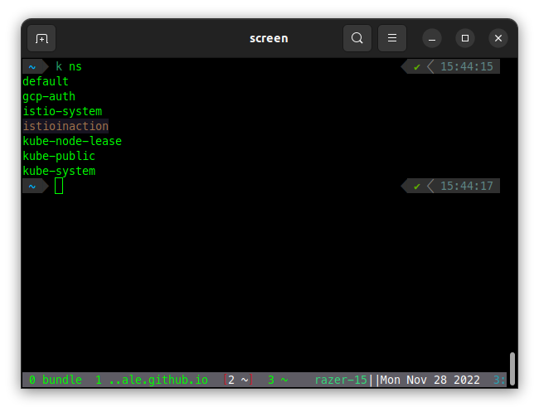Click the istio-system namespace line
539x412 pixels.
tap(62, 112)
